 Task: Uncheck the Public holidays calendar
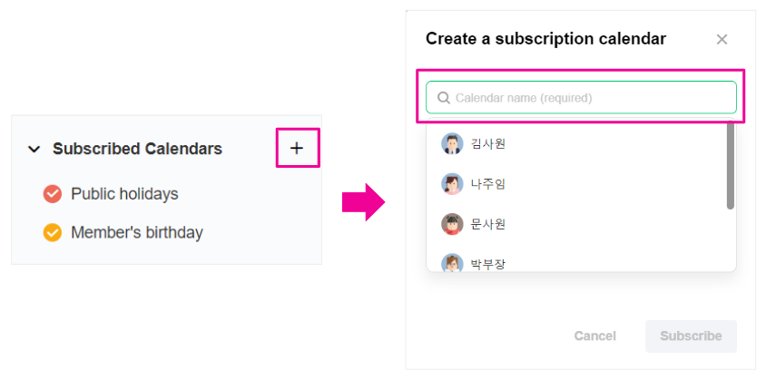pos(53,194)
